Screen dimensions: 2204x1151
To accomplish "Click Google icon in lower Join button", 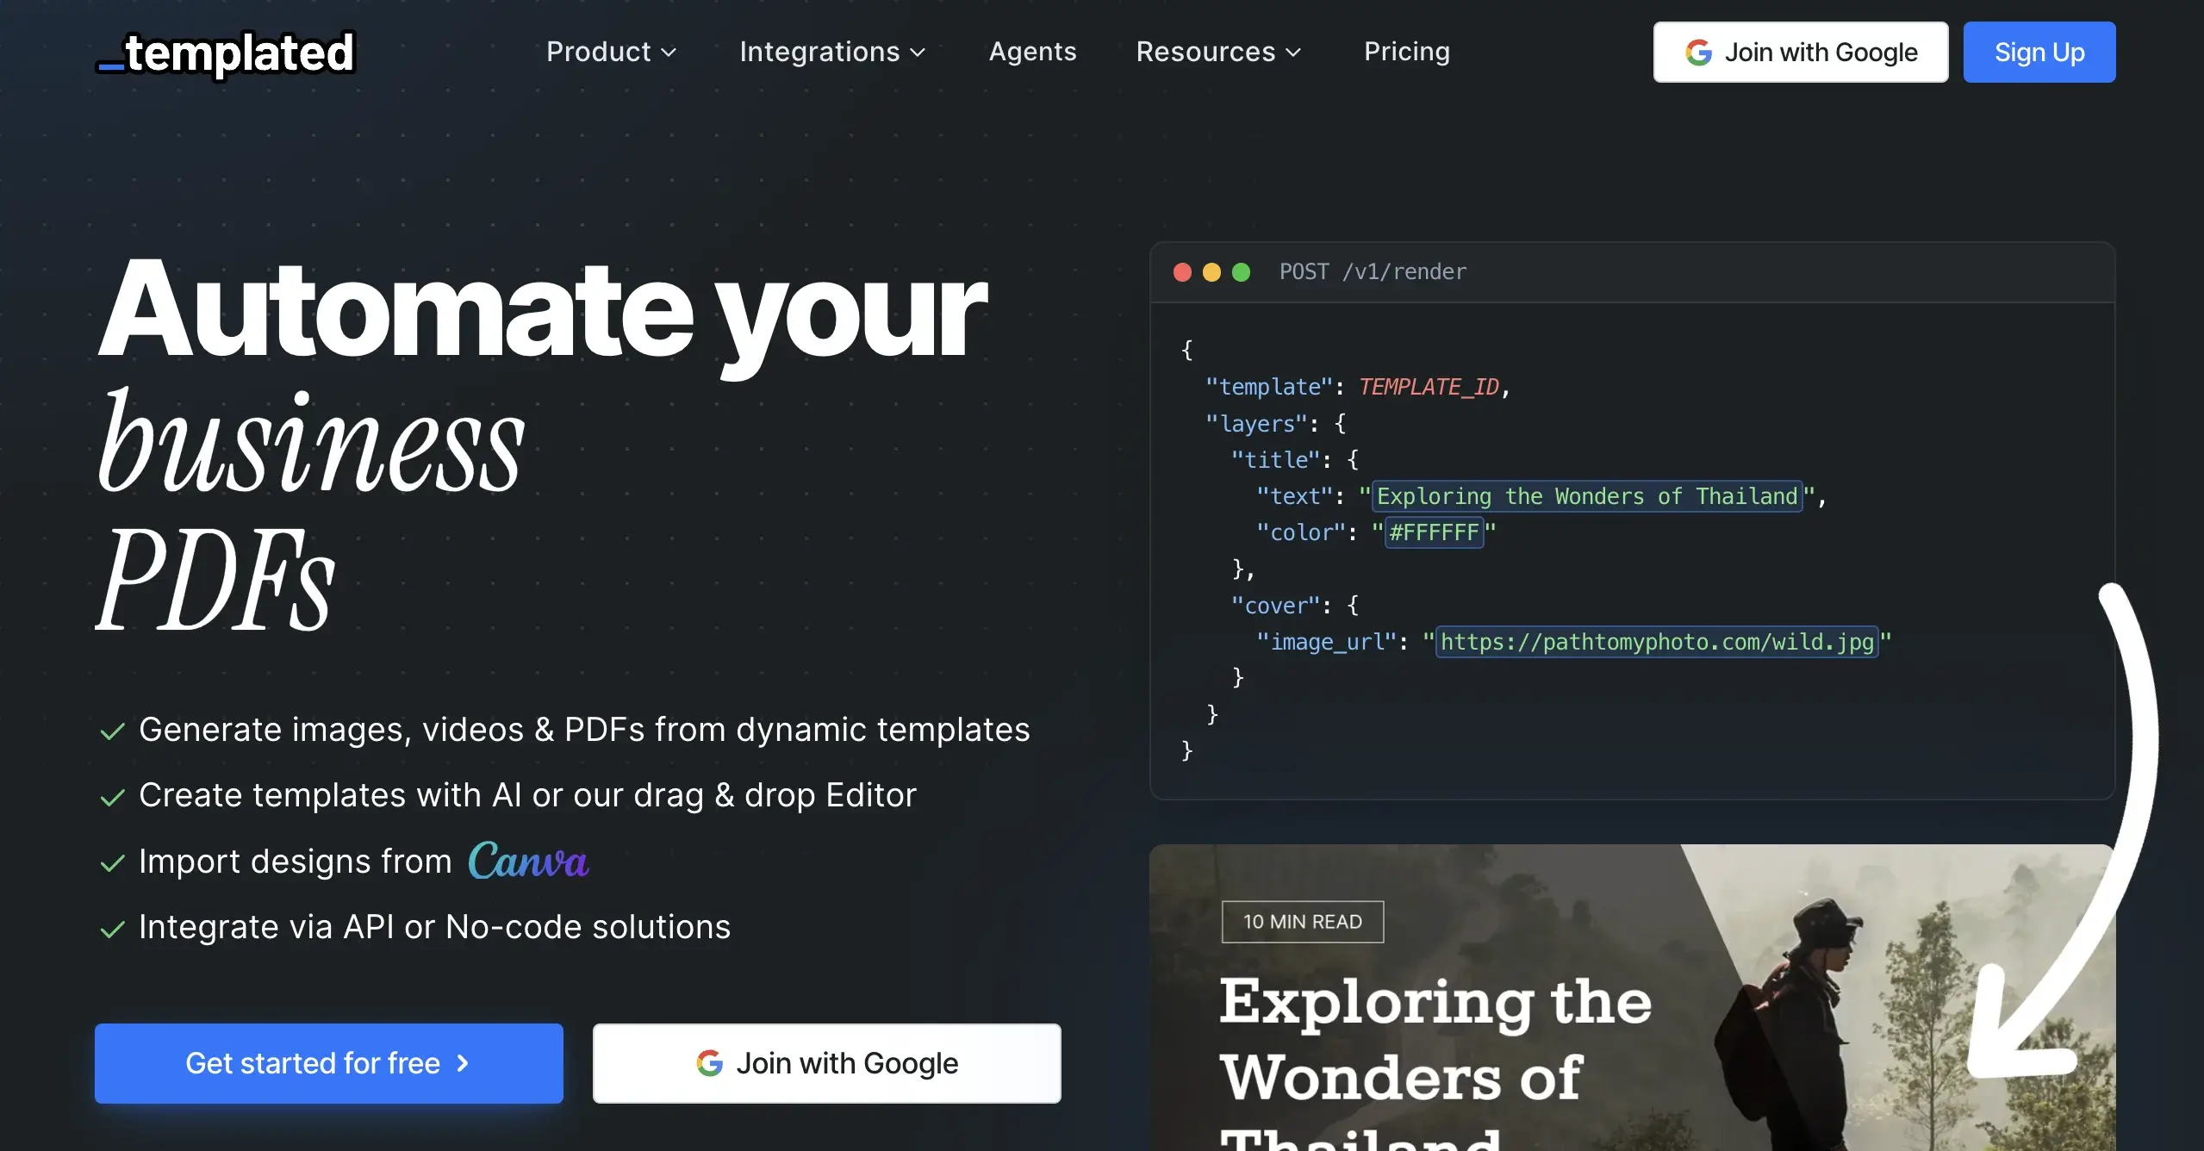I will tap(709, 1063).
